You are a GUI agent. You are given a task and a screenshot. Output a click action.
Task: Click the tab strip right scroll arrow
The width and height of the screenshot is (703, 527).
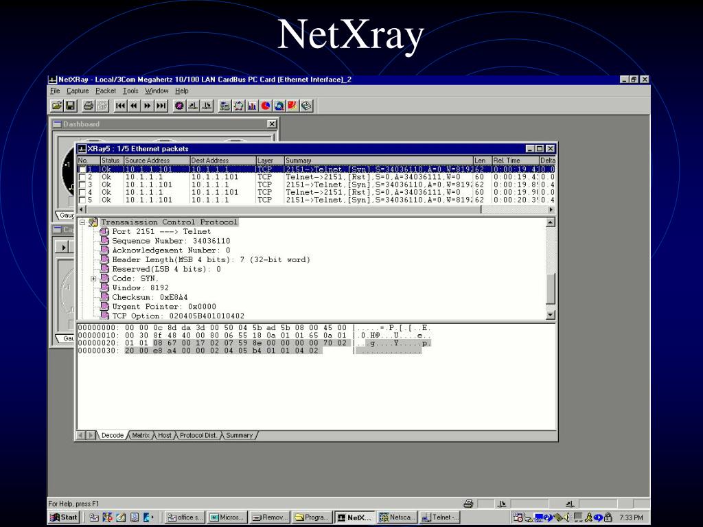91,435
